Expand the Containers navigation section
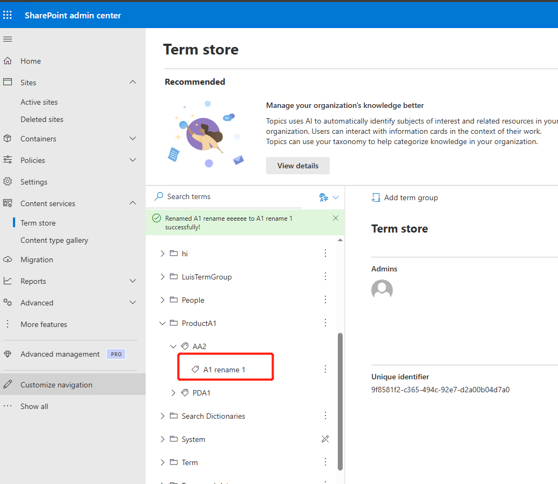The width and height of the screenshot is (558, 484). (x=133, y=139)
